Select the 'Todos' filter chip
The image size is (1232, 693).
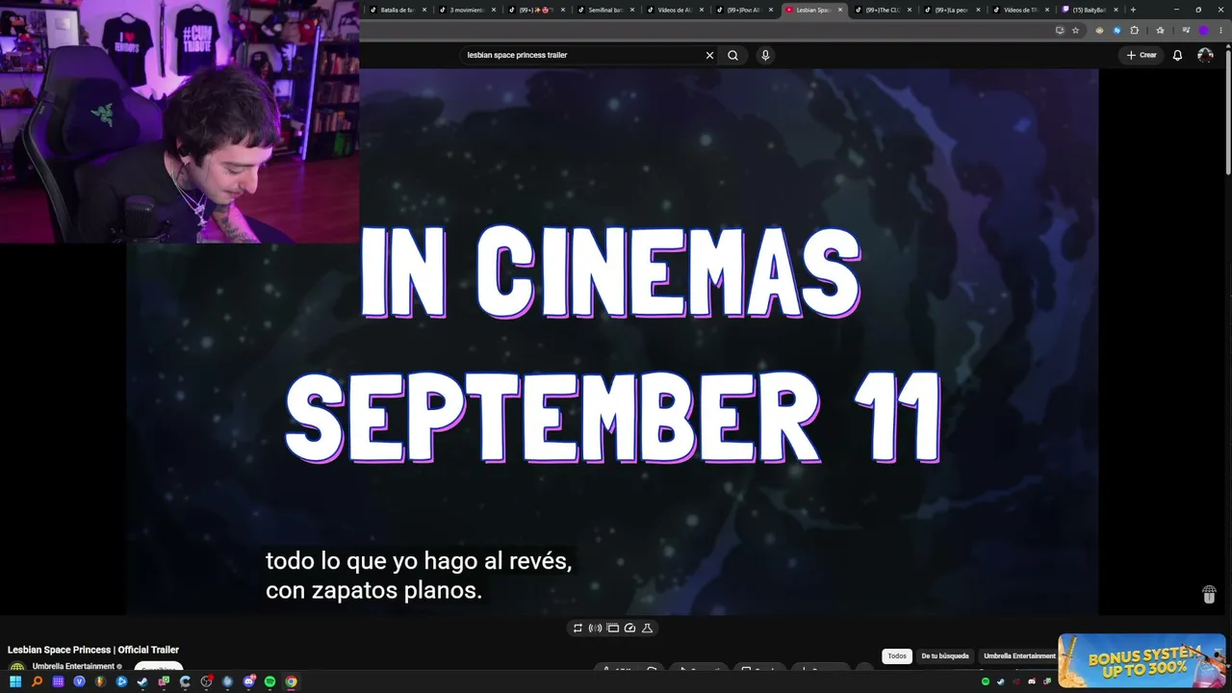[x=897, y=656]
